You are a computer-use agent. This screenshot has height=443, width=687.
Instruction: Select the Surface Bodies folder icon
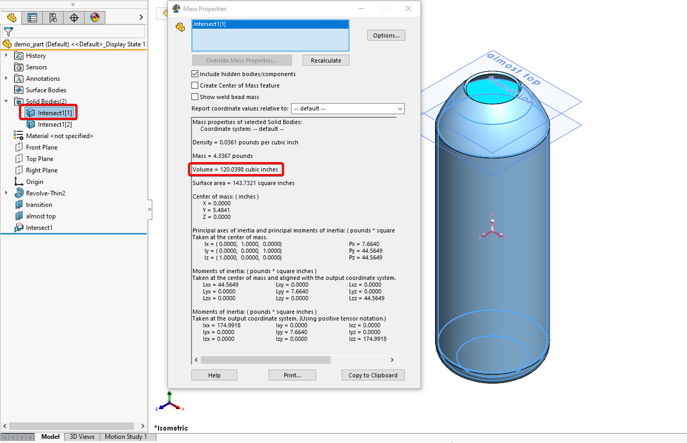(19, 90)
